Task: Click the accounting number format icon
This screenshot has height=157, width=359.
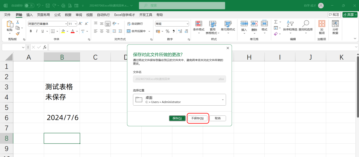Action: point(158,31)
